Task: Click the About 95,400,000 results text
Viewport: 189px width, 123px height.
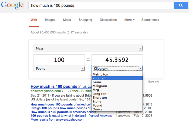Action: 59,32
